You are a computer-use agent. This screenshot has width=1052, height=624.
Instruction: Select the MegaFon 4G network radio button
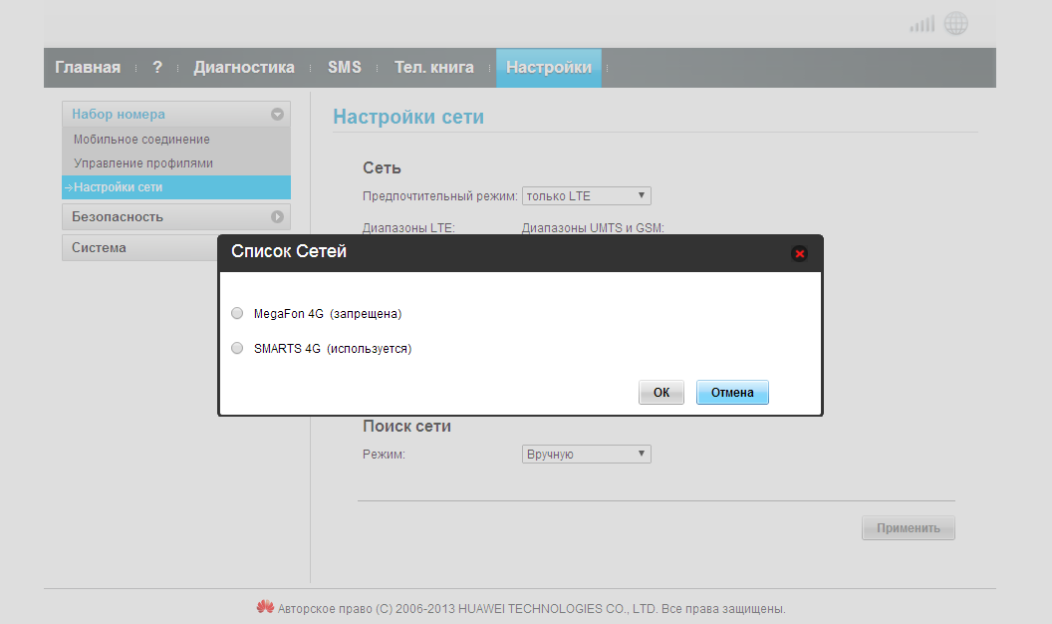coord(237,313)
